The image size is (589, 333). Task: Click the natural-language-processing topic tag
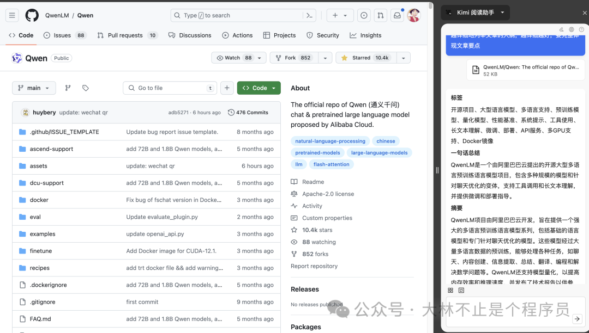[x=330, y=141]
